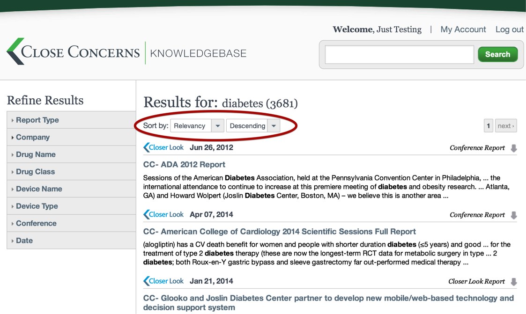Viewport: 526px width, 314px height.
Task: Click 'Welcome, Just Testing' text
Action: [377, 29]
